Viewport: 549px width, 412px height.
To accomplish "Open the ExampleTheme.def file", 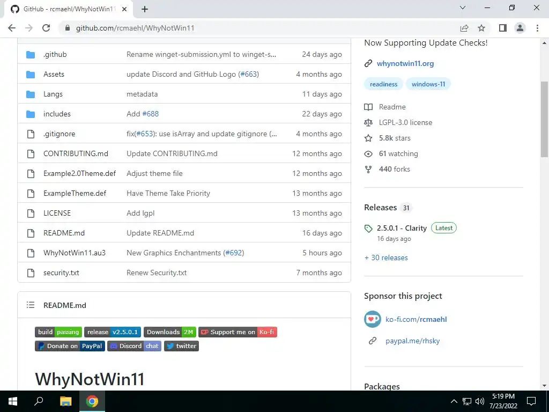I will coord(75,193).
